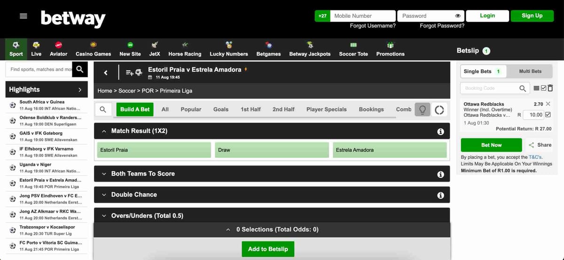Pick the Draw match result option
The width and height of the screenshot is (564, 260).
coord(272,150)
